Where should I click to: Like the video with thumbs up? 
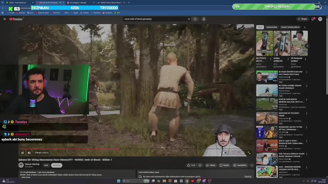191,165
